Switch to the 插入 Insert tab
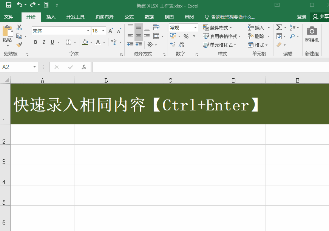329x231 pixels. pos(51,17)
